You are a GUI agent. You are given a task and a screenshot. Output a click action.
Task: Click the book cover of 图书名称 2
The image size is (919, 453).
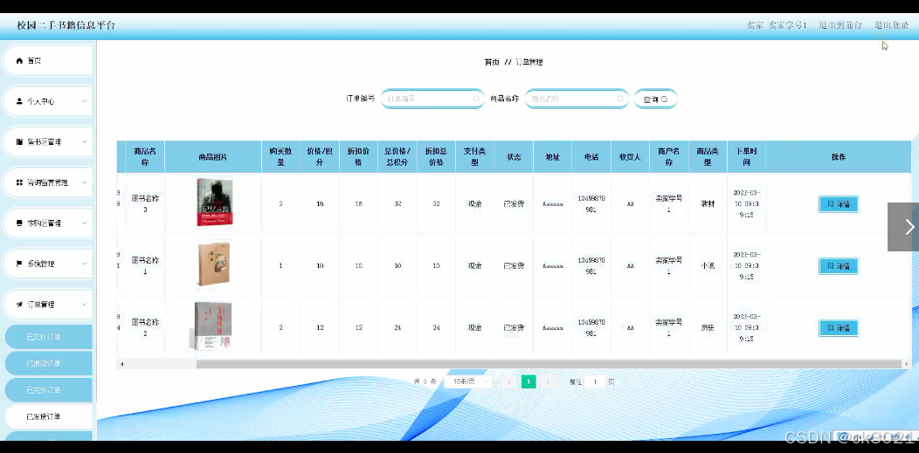pos(211,326)
